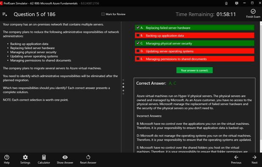Click 'NOTE: Each correct selection is worth one point.'
Image resolution: width=262 pixels, height=167 pixels.
(x=36, y=100)
